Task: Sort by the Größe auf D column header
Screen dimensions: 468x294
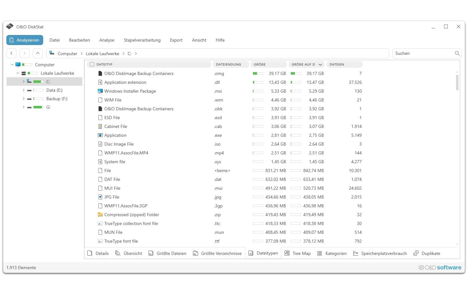Action: [307, 64]
